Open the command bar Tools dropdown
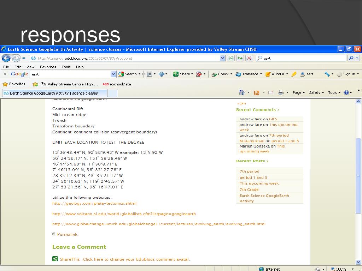The height and width of the screenshot is (271, 362). (x=334, y=93)
